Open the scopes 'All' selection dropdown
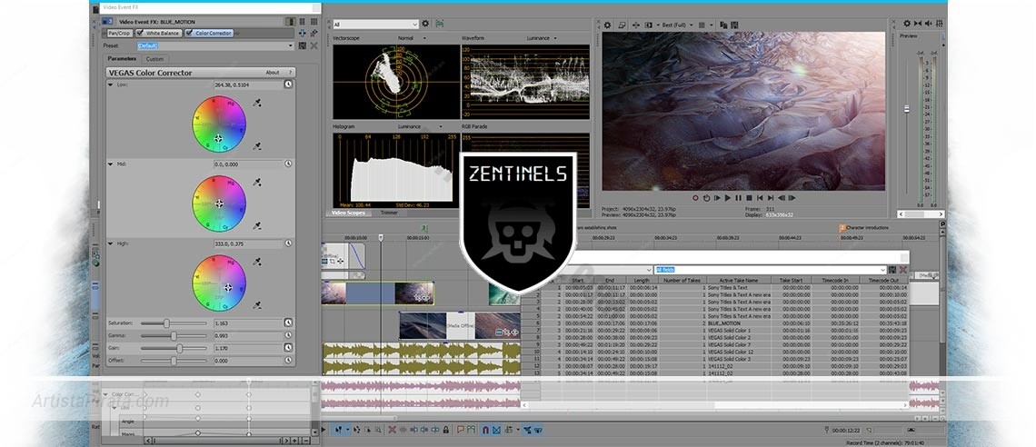 (x=375, y=25)
